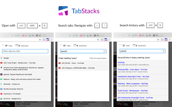This screenshot has height=107, width=172.
Task: Clear the 'youtu' search in right popup
Action: [x=163, y=51]
